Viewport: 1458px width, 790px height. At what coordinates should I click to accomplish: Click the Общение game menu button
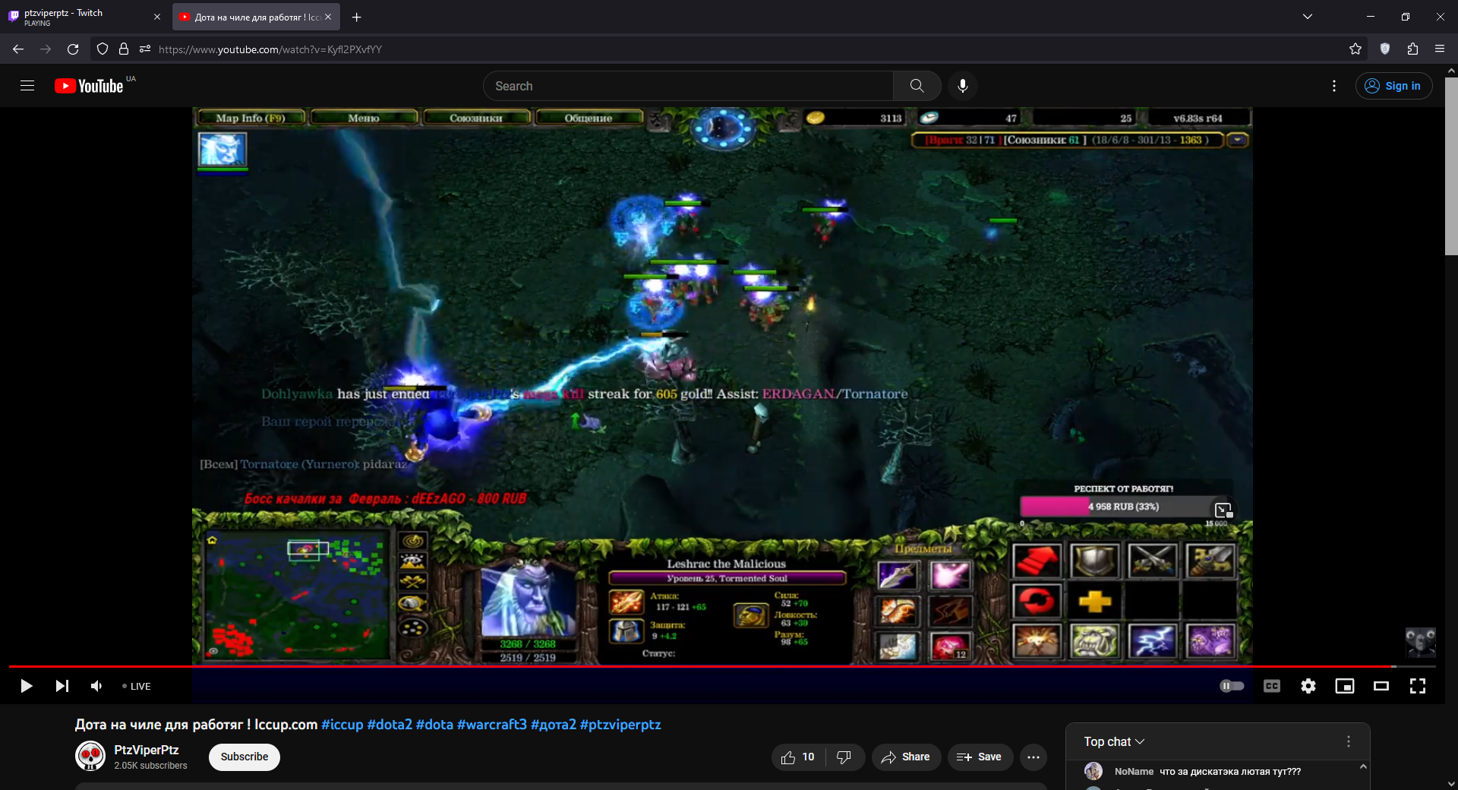(x=589, y=118)
